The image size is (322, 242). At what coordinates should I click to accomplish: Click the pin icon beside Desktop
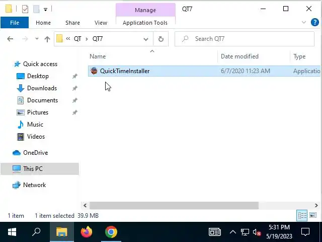[75, 76]
